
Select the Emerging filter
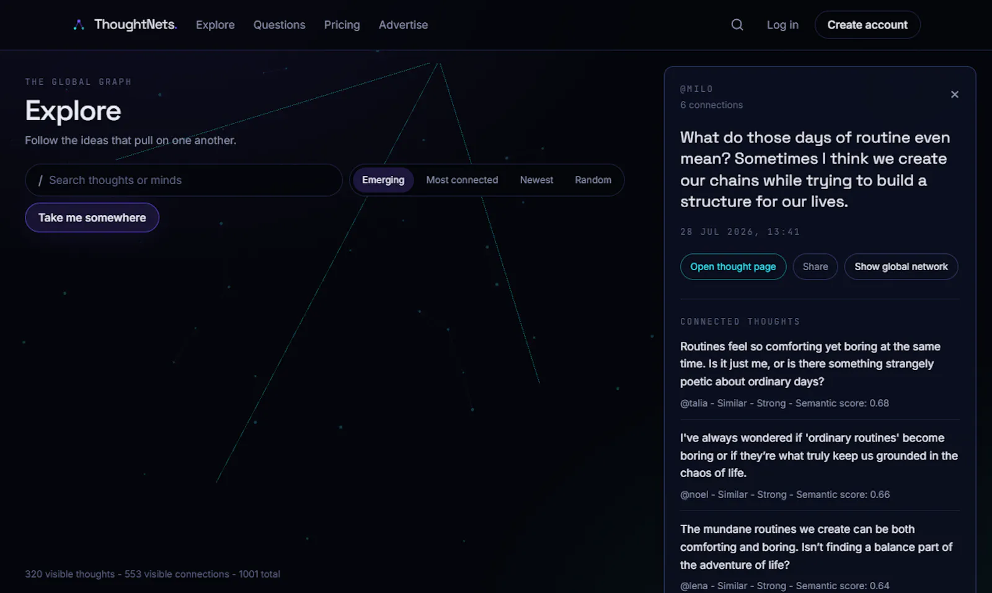click(x=383, y=180)
